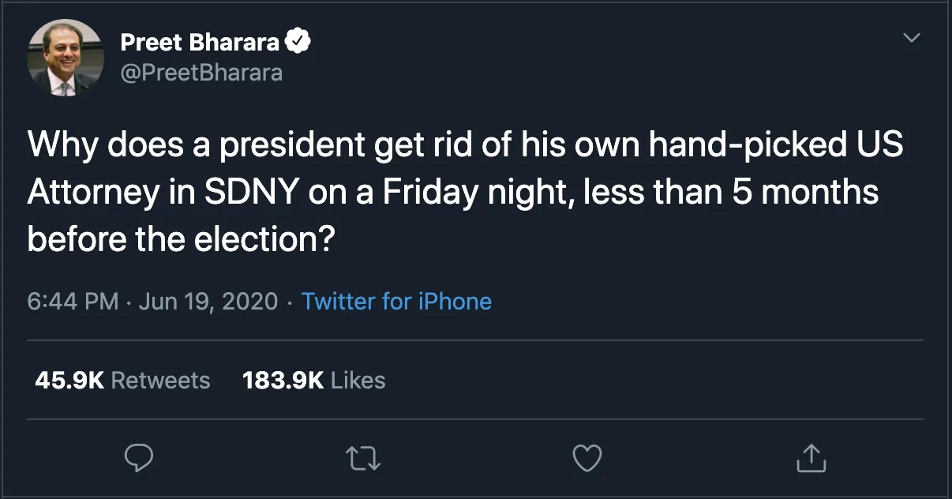The height and width of the screenshot is (499, 952).
Task: Reply to Preet Bharara's tweet
Action: [138, 457]
